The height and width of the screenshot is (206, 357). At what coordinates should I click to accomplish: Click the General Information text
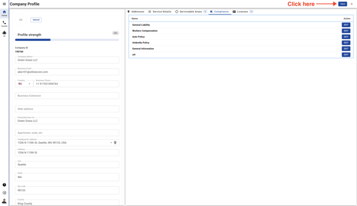(x=143, y=49)
